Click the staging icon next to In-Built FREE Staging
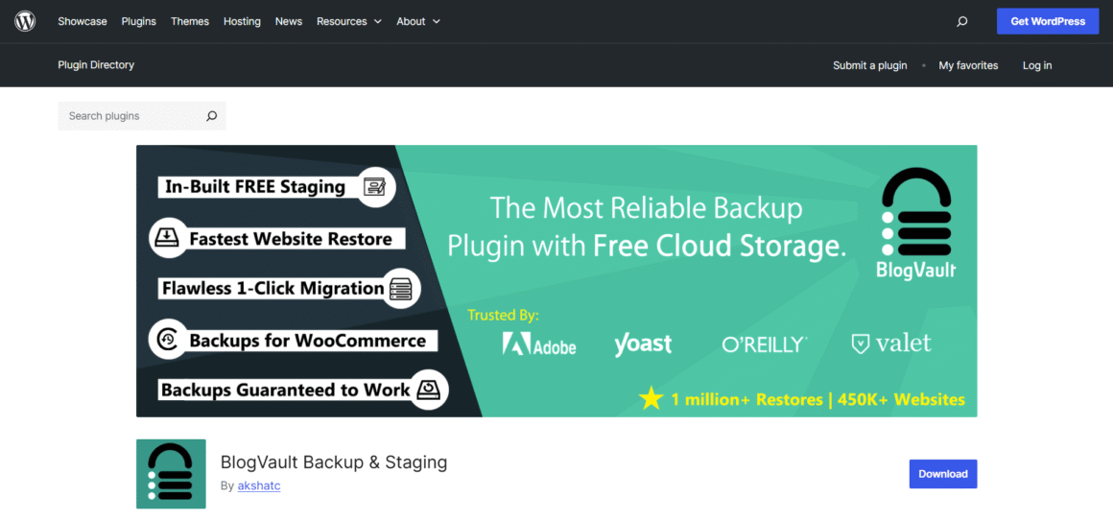 [375, 187]
